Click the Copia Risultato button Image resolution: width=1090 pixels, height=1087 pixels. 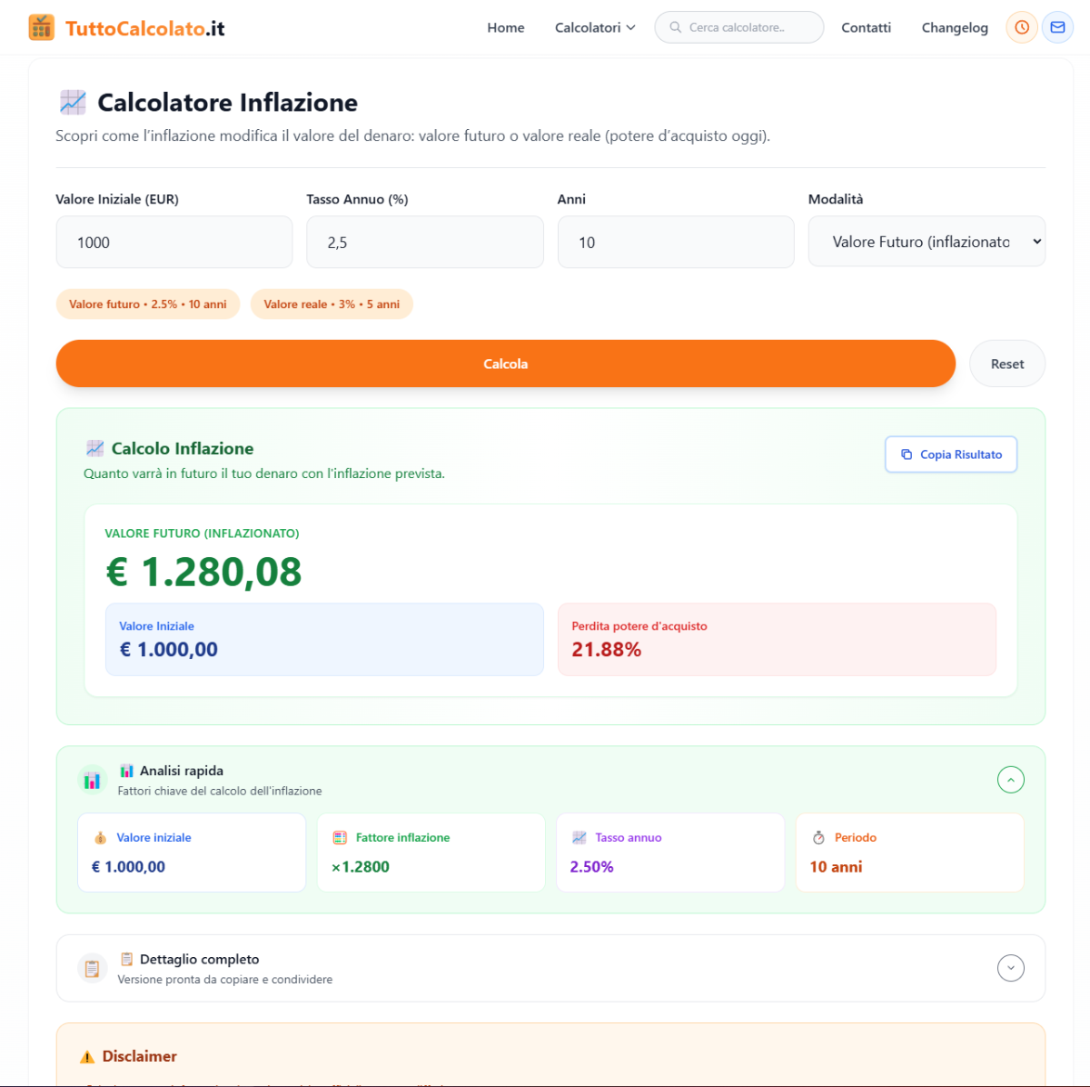point(951,454)
